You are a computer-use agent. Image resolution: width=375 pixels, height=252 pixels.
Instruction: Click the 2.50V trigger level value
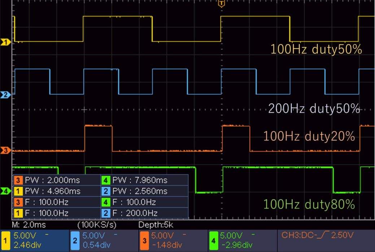[342, 235]
